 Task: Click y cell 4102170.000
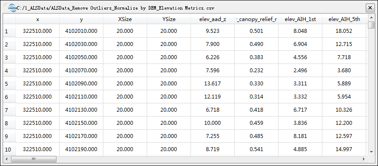(81, 136)
